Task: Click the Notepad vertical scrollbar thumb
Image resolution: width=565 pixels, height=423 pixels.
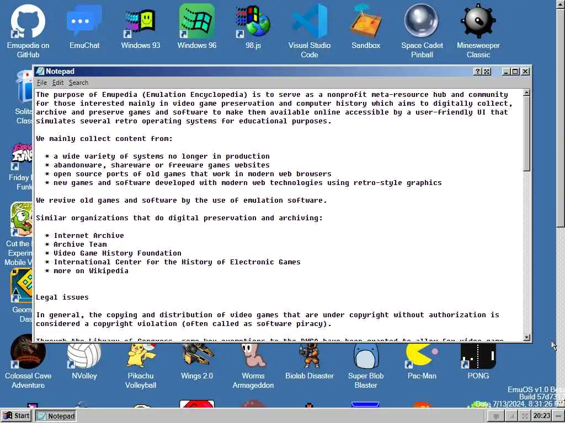Action: tap(527, 134)
